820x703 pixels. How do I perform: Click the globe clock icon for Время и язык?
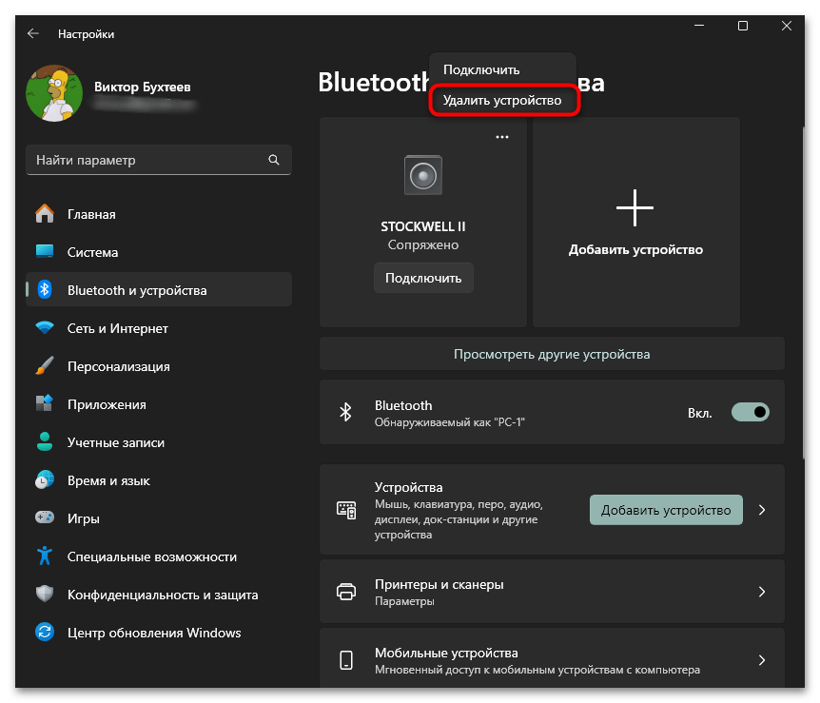[x=45, y=479]
